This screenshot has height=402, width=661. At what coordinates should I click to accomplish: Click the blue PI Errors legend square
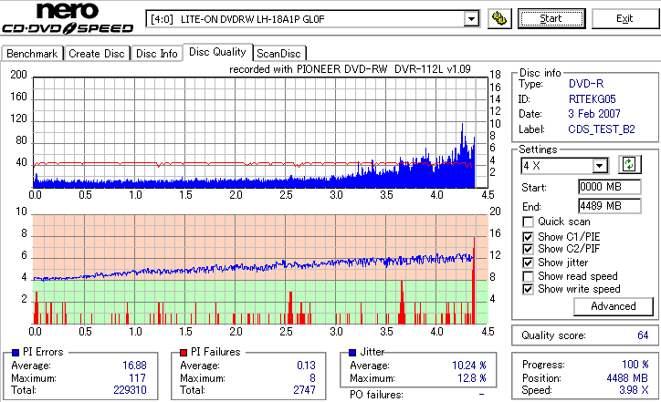16,353
